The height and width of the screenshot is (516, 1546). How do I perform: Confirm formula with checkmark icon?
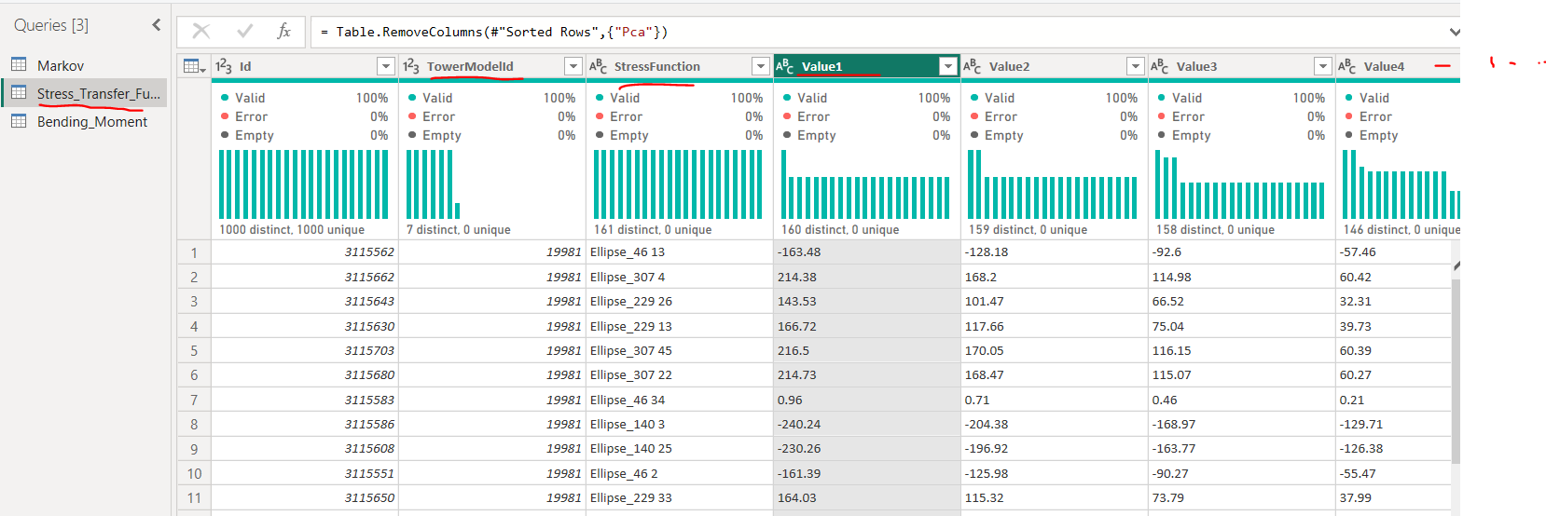click(x=244, y=32)
